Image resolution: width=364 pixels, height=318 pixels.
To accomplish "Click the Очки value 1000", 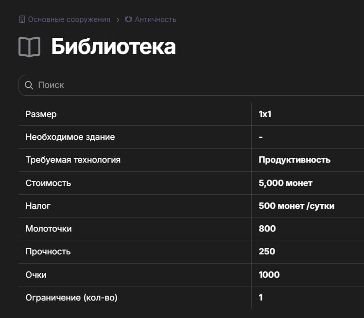I will coord(269,275).
